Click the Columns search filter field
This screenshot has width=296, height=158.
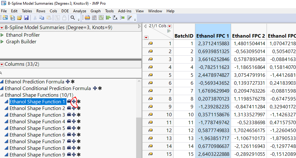(x=71, y=73)
